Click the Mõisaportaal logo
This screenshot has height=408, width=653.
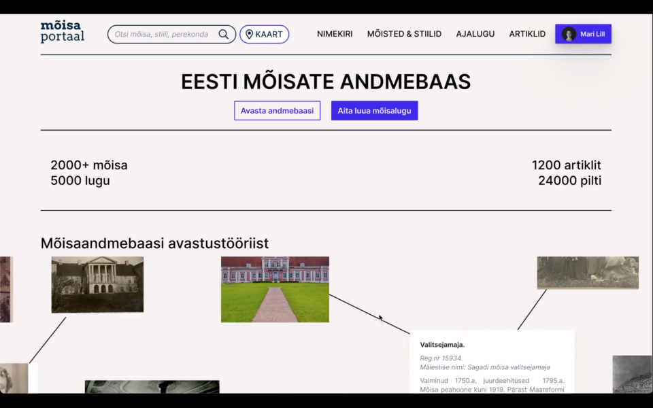[x=63, y=32]
